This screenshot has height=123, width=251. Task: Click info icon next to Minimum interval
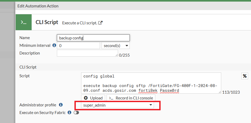tap(54, 45)
